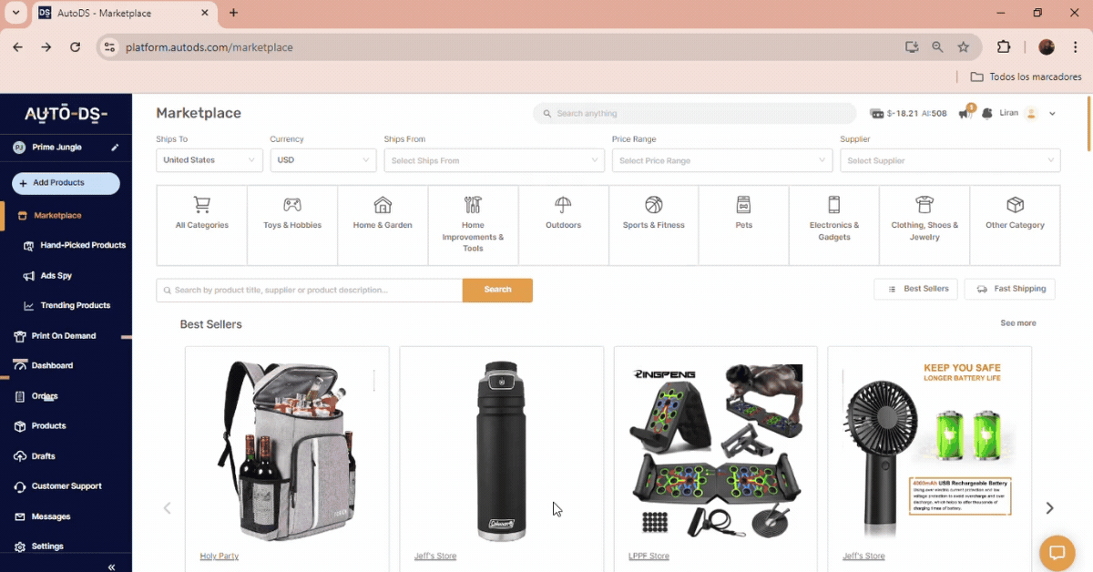Expand the Liran account dropdown arrow
This screenshot has height=572, width=1093.
[x=1052, y=114]
